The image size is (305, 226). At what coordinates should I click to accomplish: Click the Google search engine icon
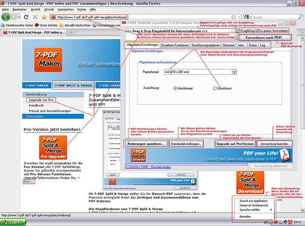pos(247,17)
